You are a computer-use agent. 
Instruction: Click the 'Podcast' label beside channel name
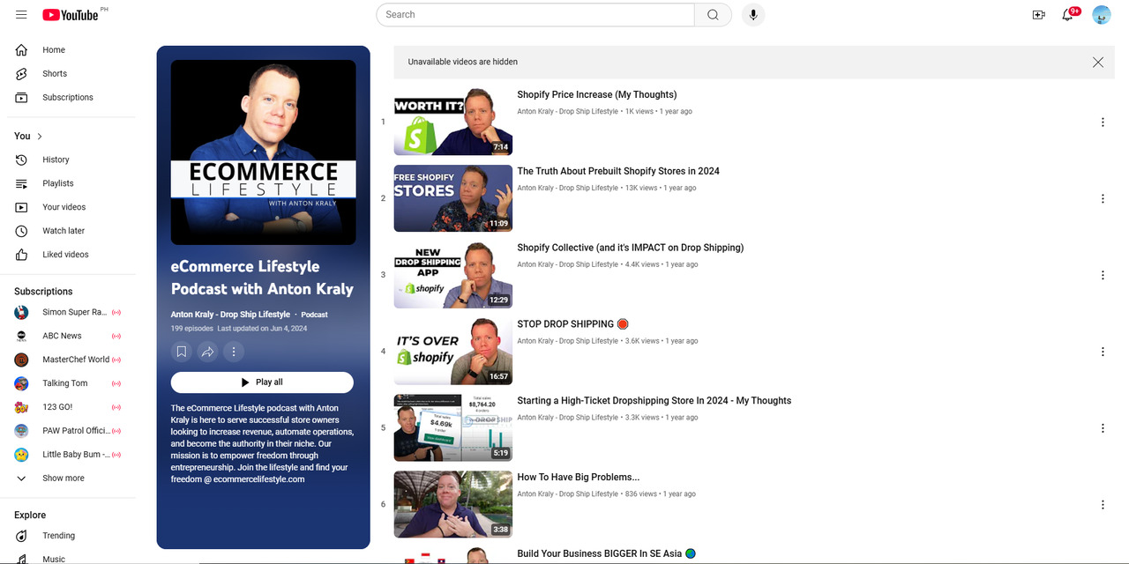(x=314, y=315)
